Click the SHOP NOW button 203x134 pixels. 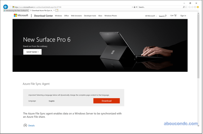(32, 52)
